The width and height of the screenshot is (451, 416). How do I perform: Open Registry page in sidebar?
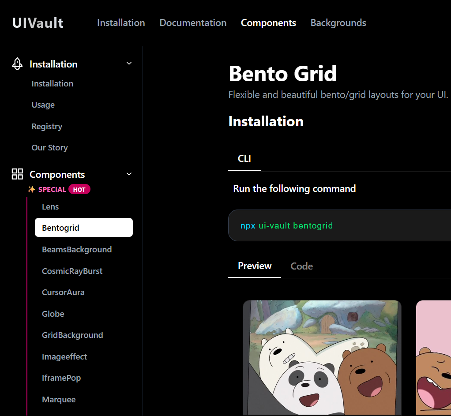47,127
